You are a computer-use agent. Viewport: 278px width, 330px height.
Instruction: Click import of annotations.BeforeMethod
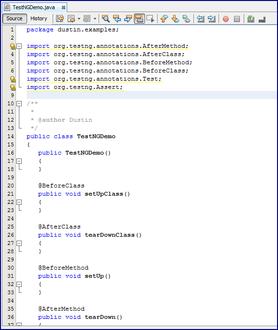coord(109,62)
